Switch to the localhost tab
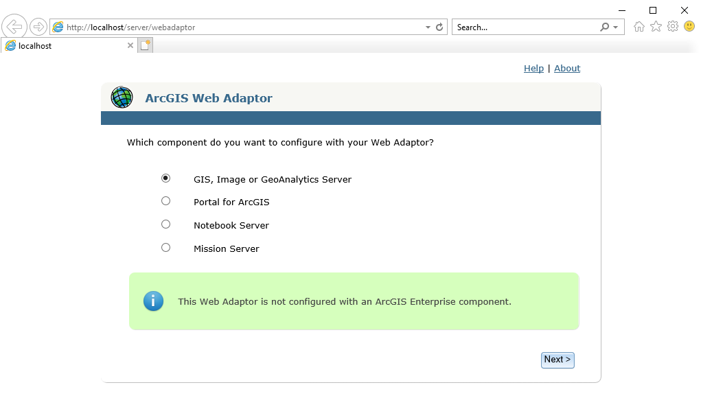Screen dimensions: 701x407 pyautogui.click(x=69, y=45)
